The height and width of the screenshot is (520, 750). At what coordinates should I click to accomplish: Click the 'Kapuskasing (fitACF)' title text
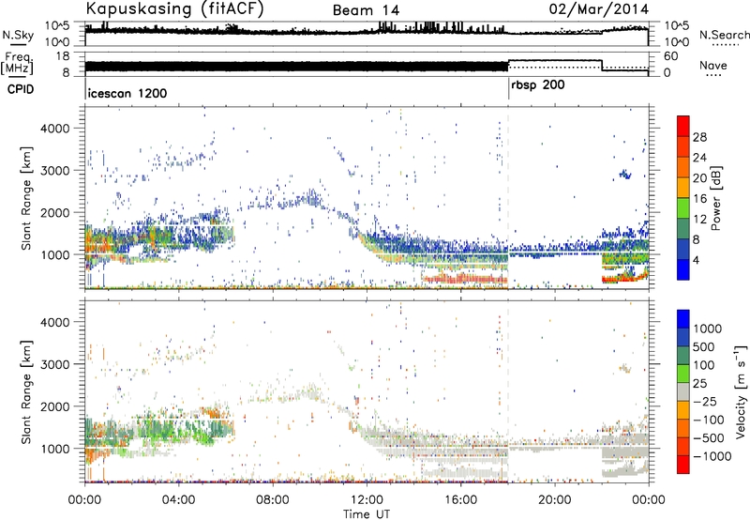click(174, 9)
